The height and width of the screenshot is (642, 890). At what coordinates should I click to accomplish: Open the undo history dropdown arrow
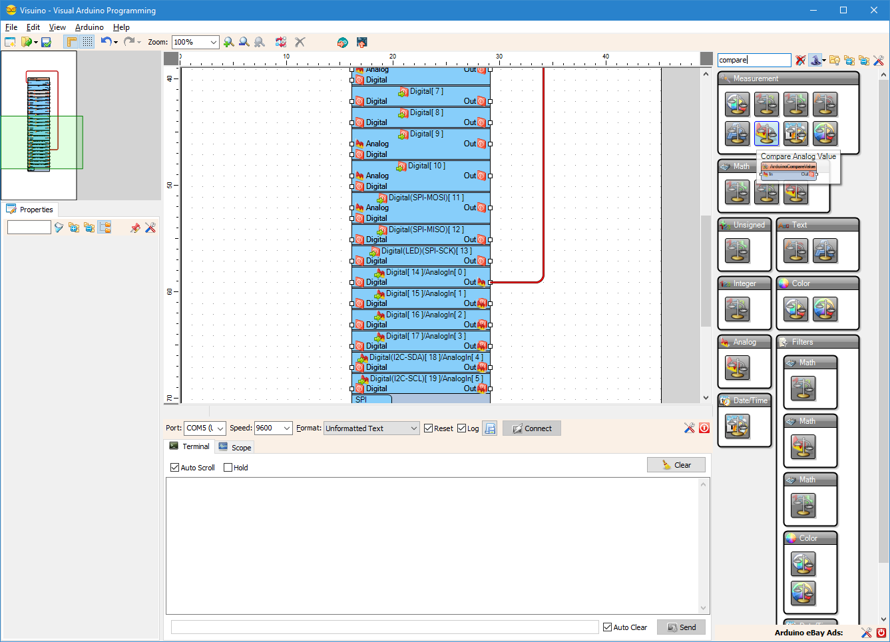(x=116, y=43)
